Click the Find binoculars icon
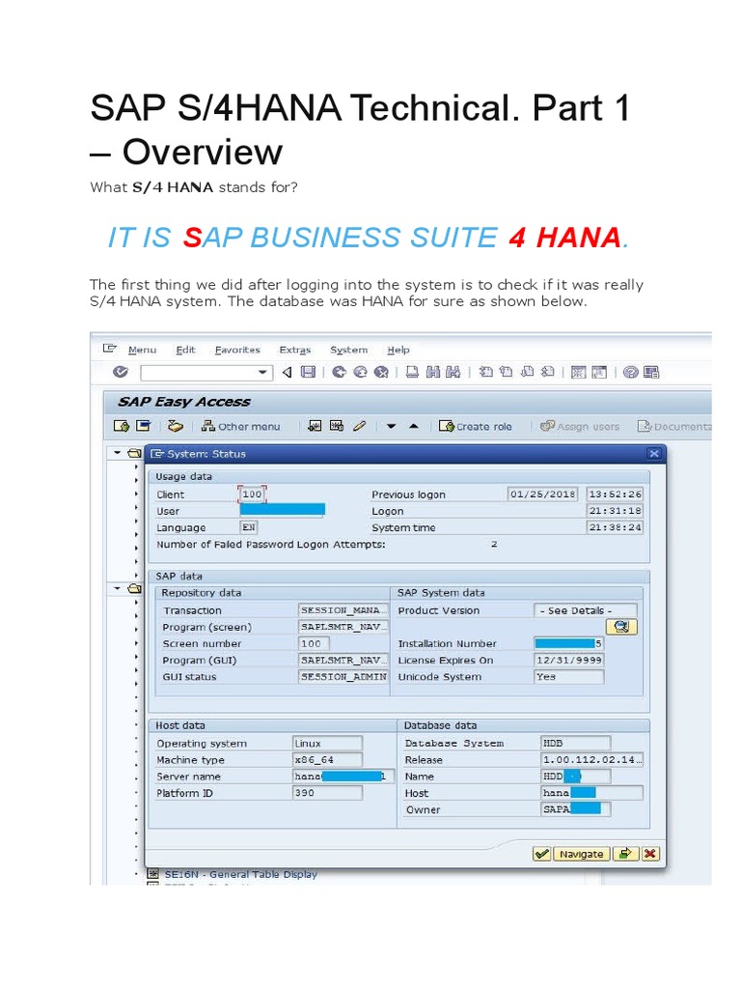Image resolution: width=741 pixels, height=989 pixels. [x=433, y=372]
